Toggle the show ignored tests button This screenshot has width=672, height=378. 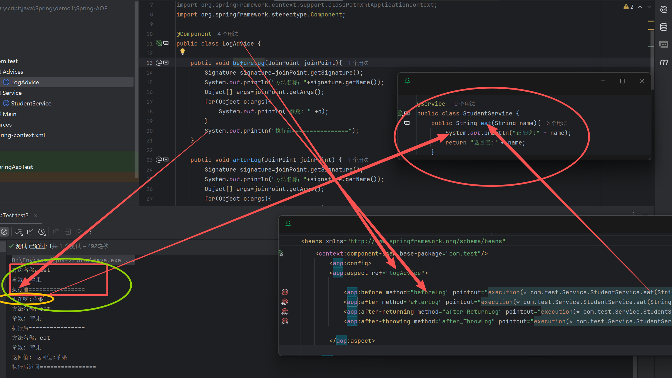coord(4,232)
